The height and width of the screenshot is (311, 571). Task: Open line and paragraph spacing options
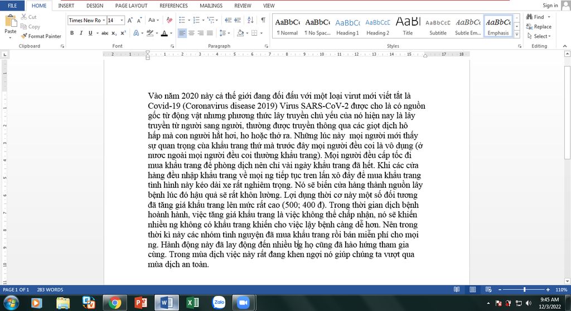coord(223,33)
